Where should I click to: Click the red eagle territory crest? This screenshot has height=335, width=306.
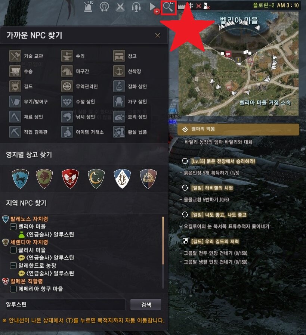point(70,179)
